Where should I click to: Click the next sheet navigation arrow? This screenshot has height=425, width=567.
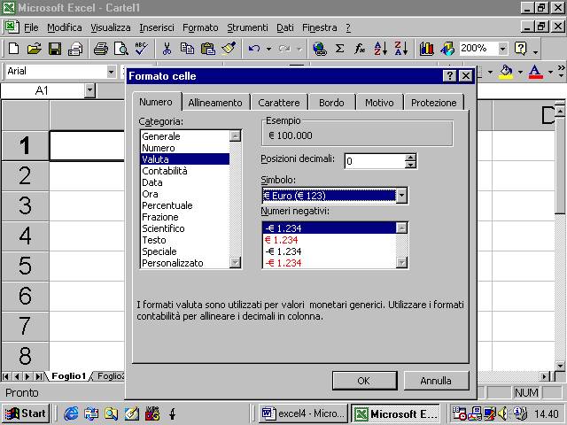point(27,376)
